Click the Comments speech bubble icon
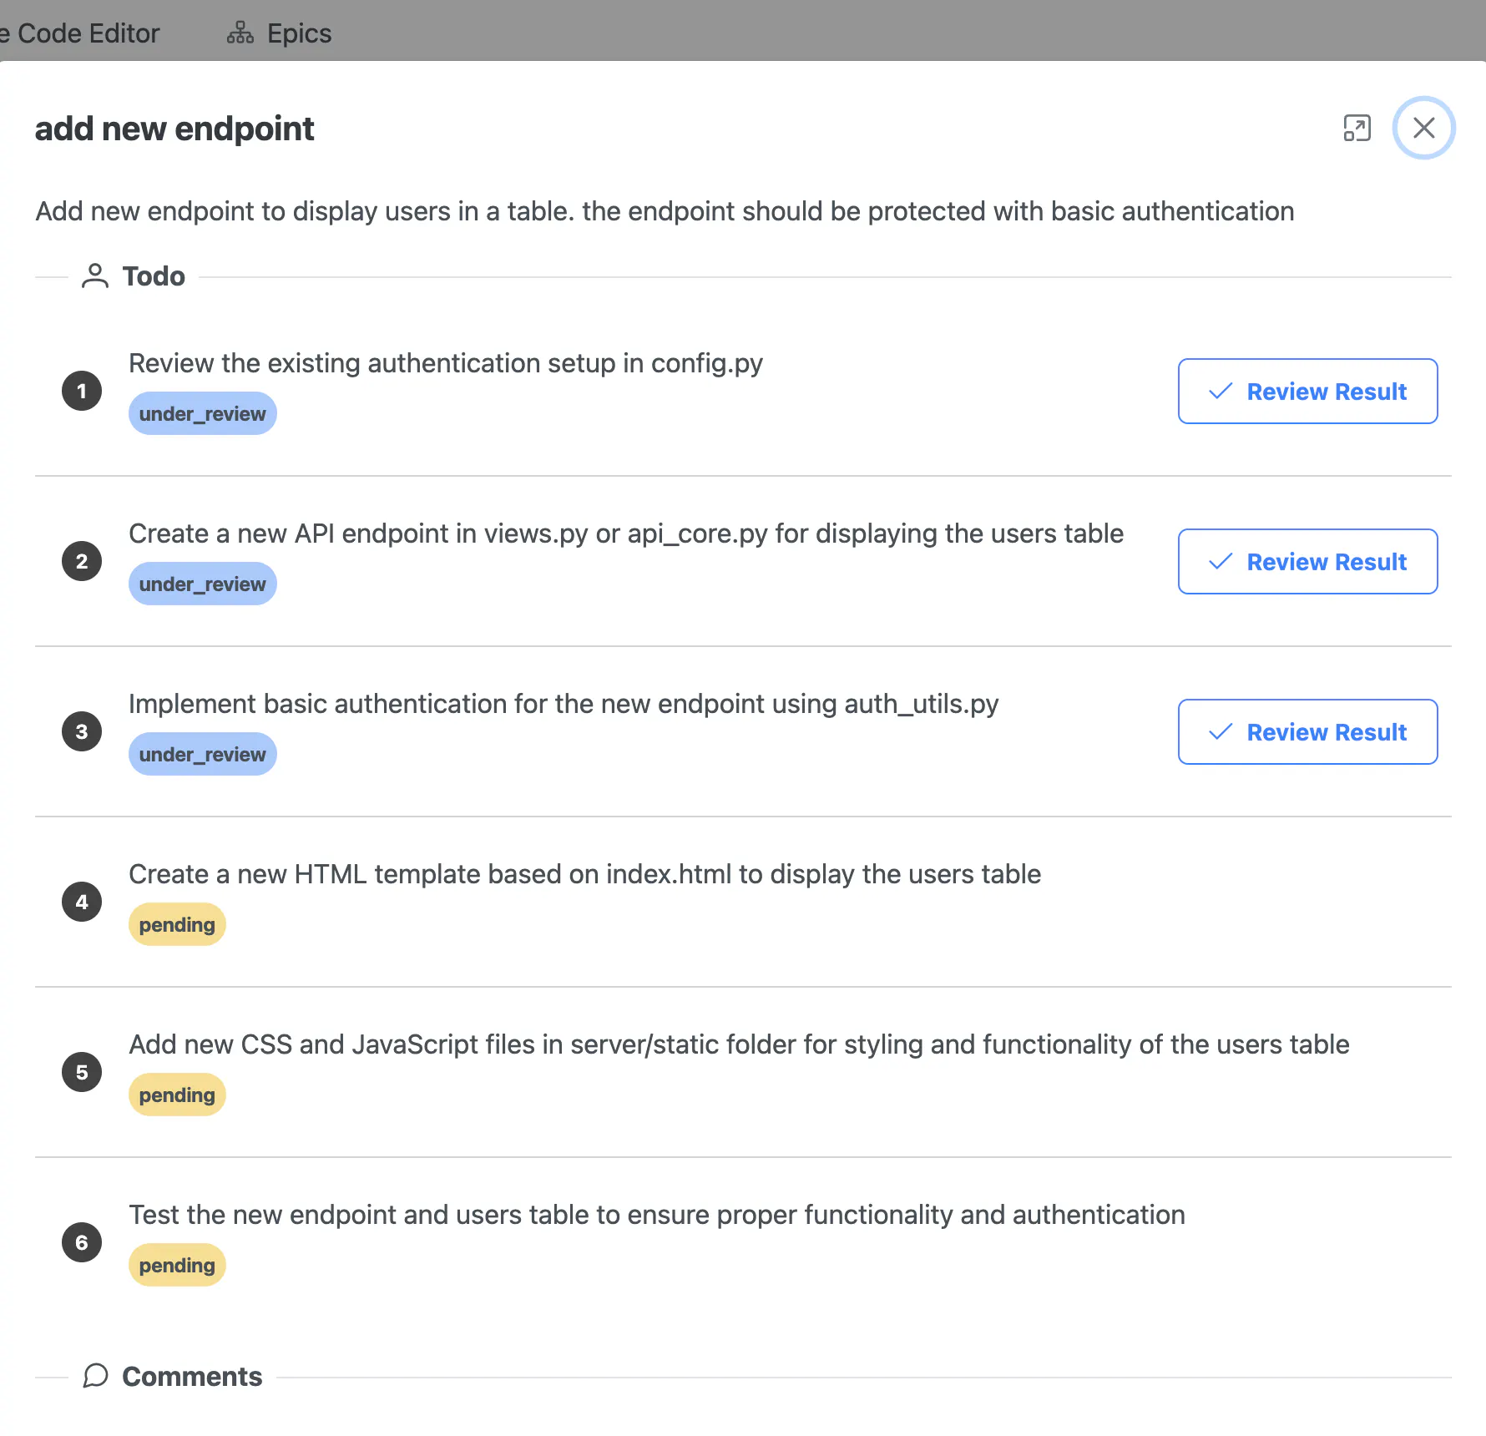Screen dimensions: 1486x1436 pyautogui.click(x=95, y=1376)
